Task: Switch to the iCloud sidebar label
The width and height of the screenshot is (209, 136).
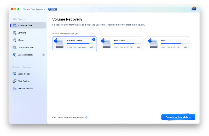Action: coord(21,40)
